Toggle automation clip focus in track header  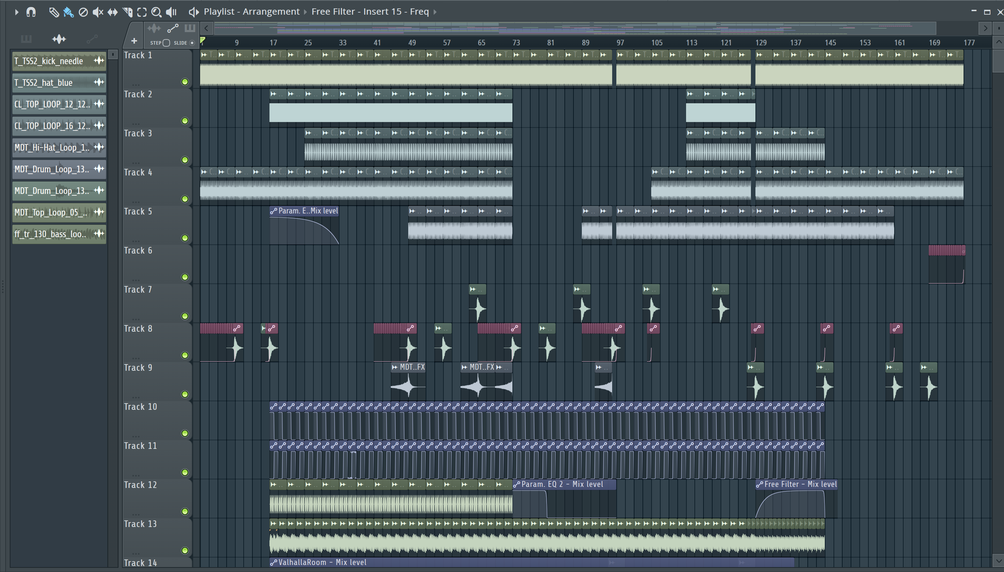click(x=173, y=28)
